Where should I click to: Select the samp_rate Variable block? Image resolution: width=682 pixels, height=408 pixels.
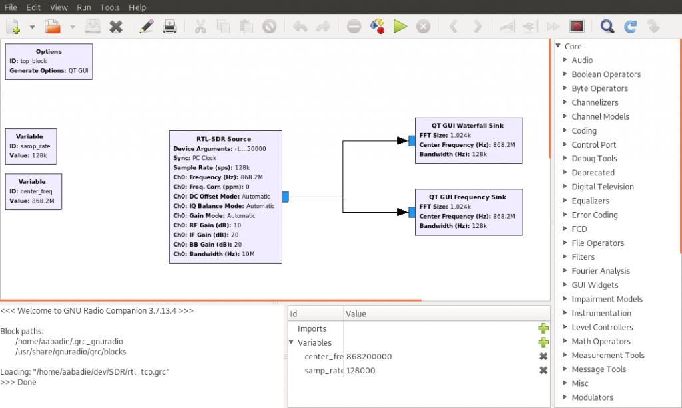pyautogui.click(x=31, y=146)
